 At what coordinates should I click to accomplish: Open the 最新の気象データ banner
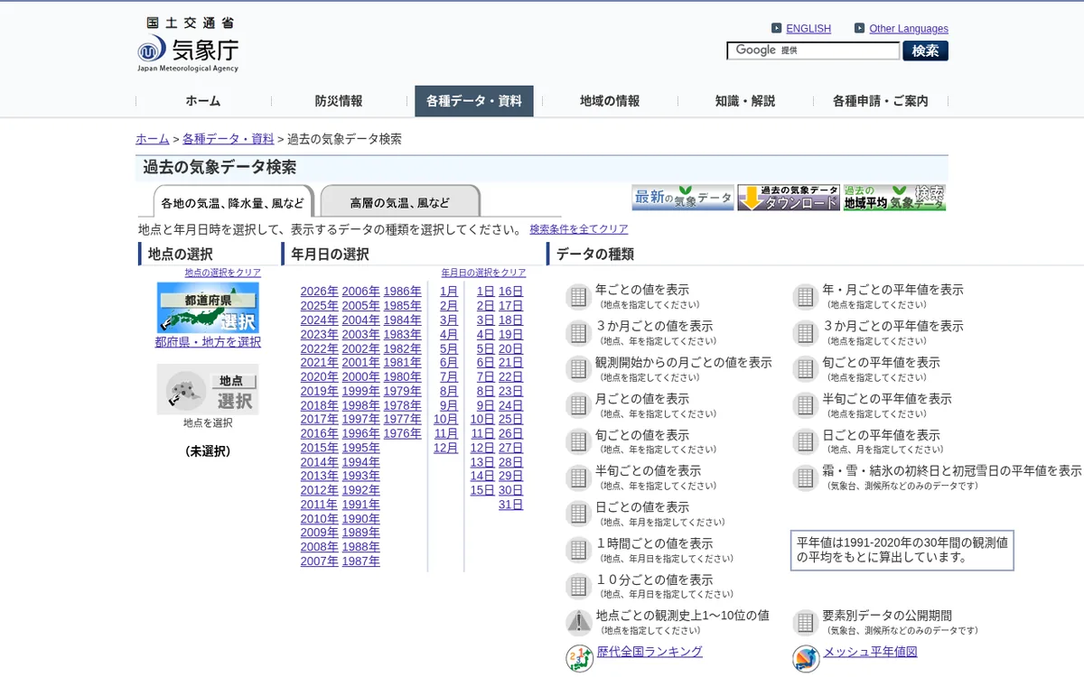(683, 198)
